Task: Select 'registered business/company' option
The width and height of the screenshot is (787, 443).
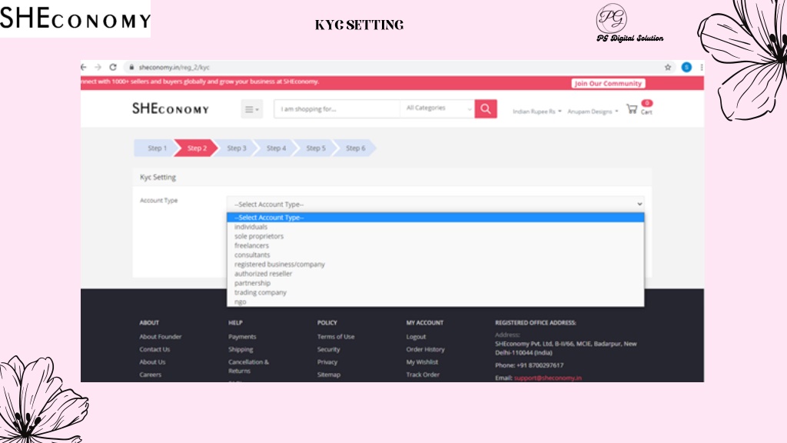Action: tap(435, 265)
